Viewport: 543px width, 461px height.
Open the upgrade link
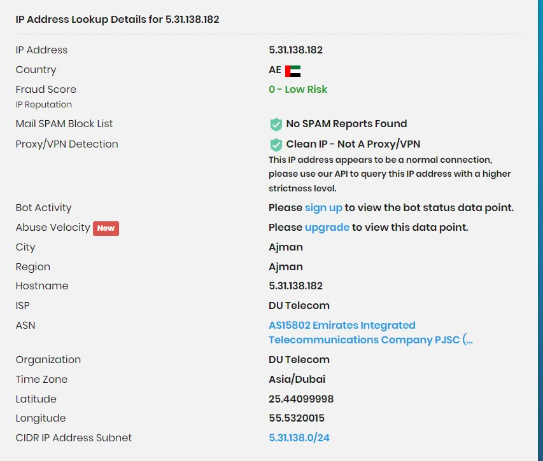pos(327,228)
